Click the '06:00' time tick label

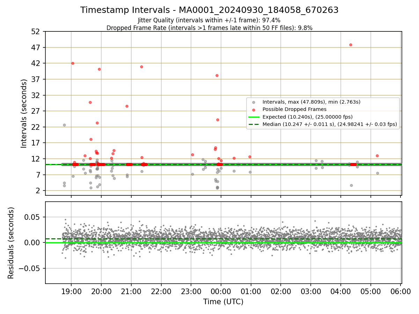pos(400,291)
